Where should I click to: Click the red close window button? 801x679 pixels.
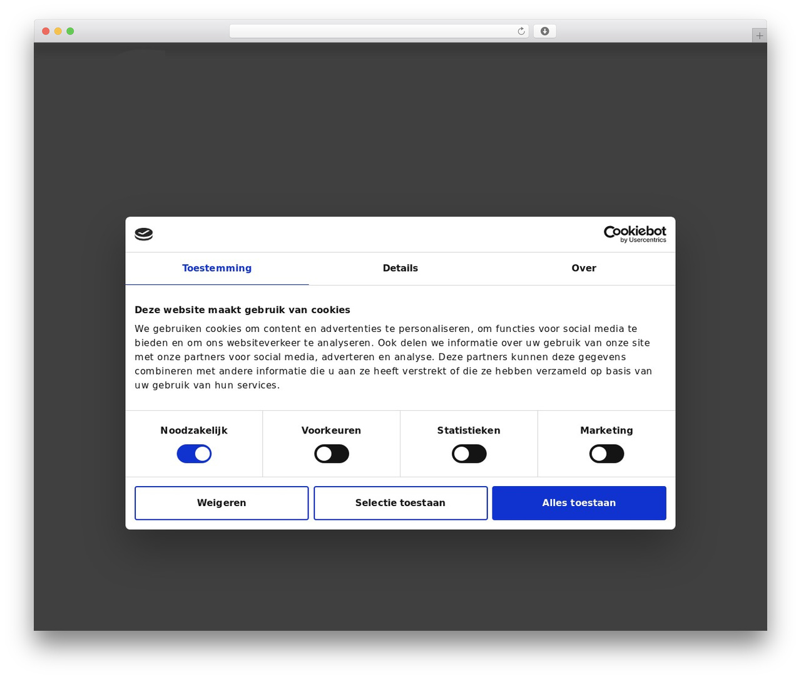(x=46, y=31)
